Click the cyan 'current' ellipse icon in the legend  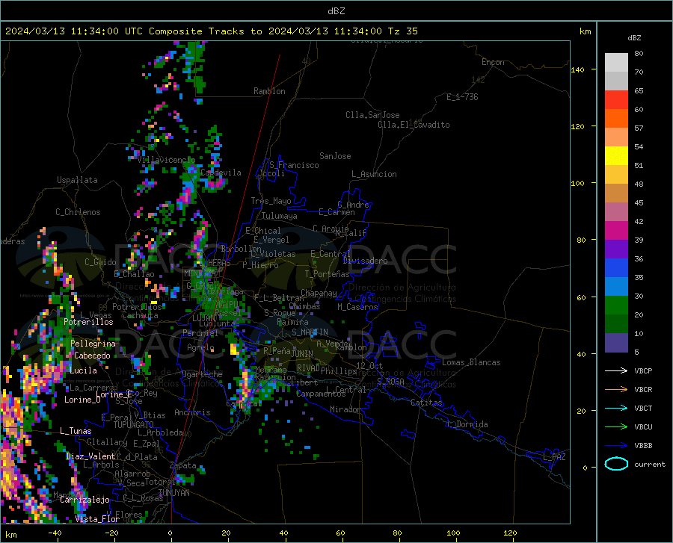click(616, 464)
